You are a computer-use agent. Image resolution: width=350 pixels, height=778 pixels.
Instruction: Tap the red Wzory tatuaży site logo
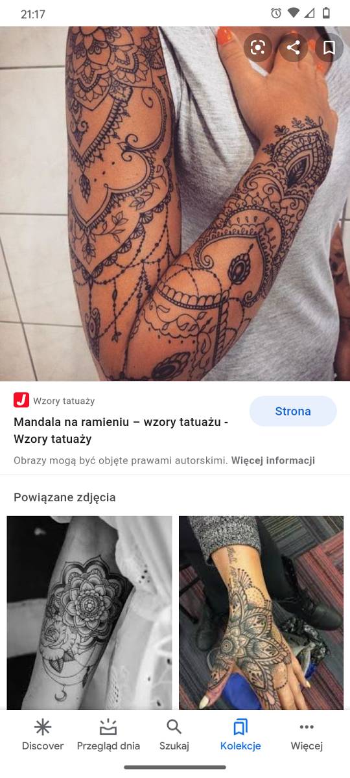[x=21, y=400]
